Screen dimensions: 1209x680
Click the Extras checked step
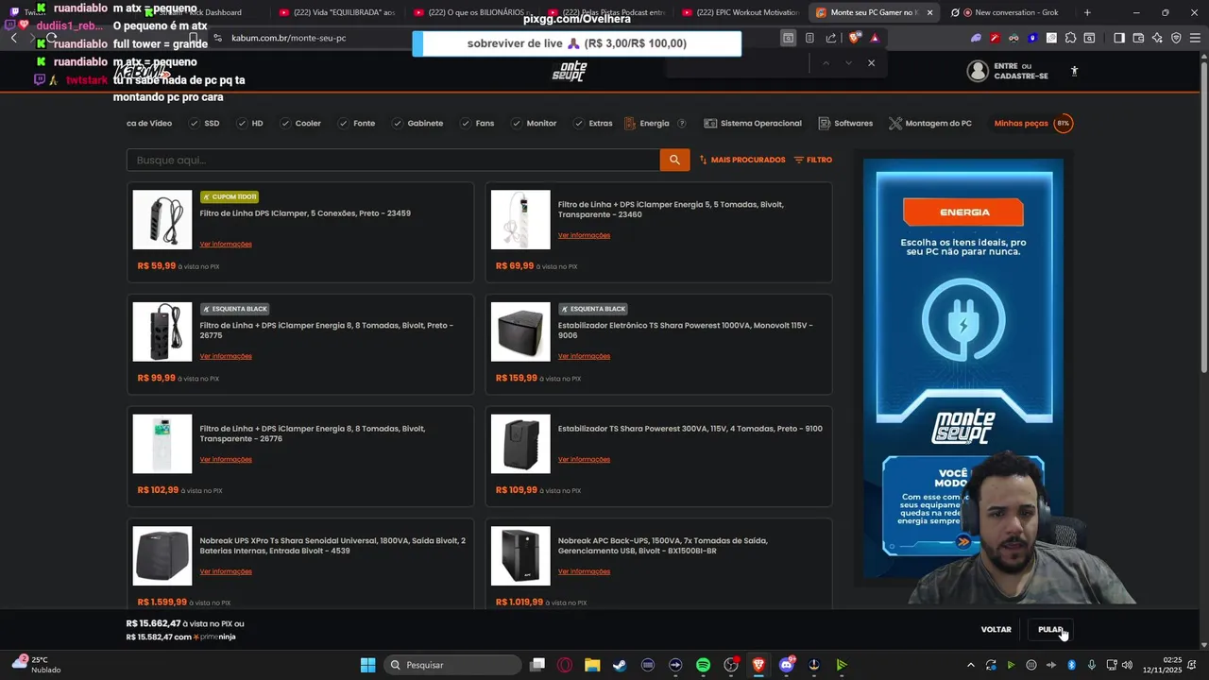593,124
